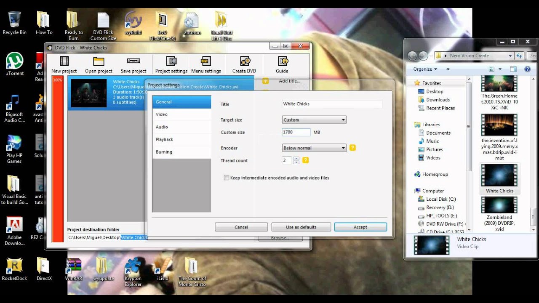The width and height of the screenshot is (539, 303).
Task: Launch Bigasoft Audio Converter shortcut
Action: [x=14, y=108]
